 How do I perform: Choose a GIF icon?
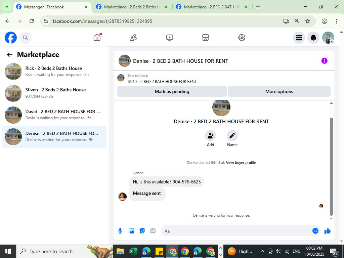tap(153, 231)
